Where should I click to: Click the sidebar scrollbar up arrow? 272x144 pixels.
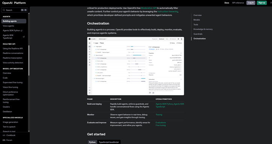[29, 13]
